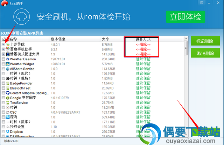Click the 19.24MB size value
224x145 pixels.
[108, 108]
